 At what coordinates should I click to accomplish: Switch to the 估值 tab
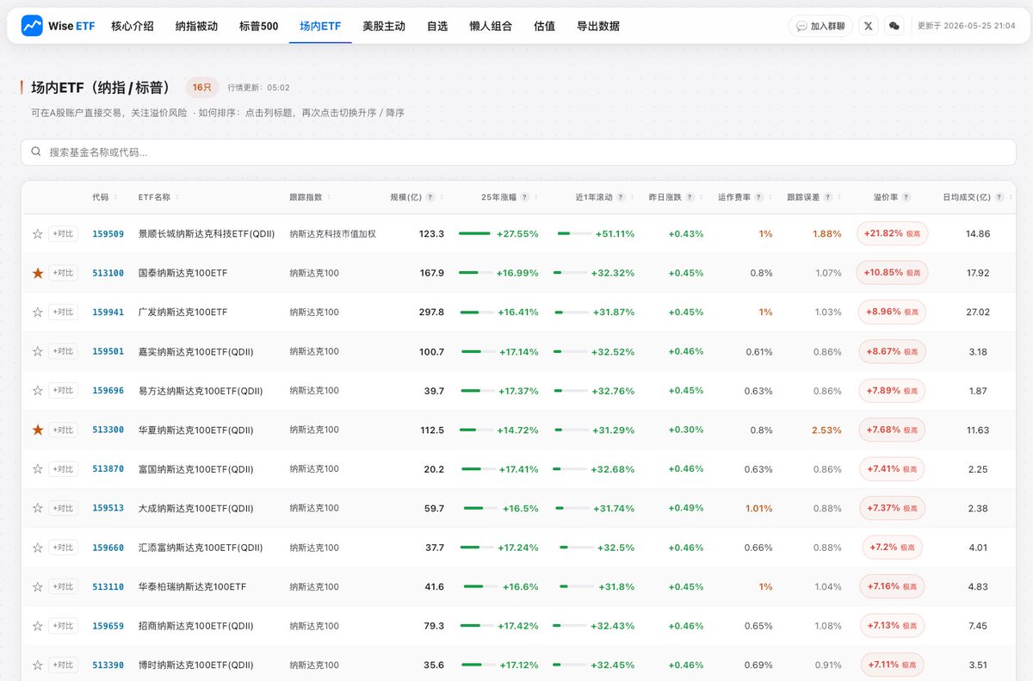(544, 26)
